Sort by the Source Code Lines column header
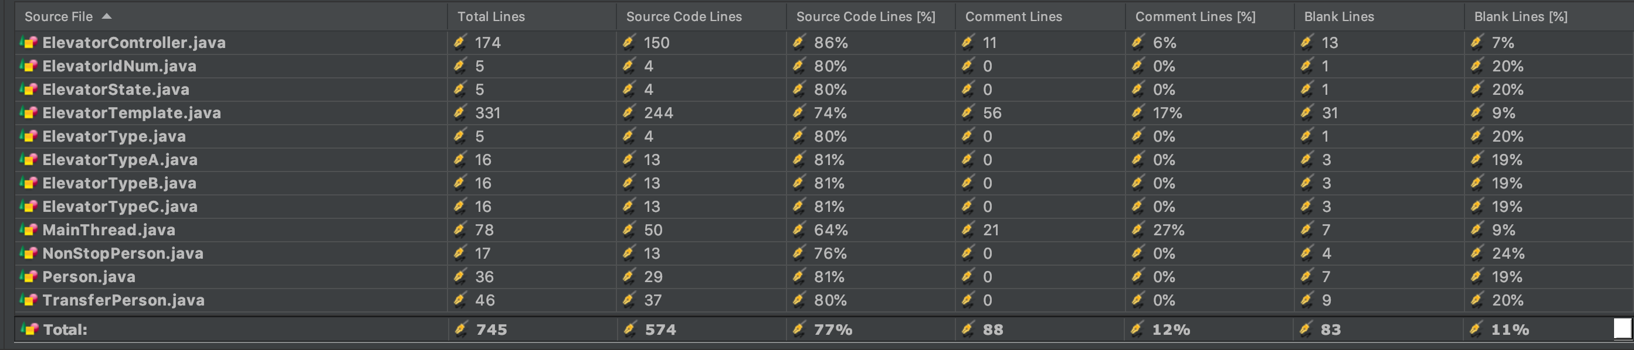 pos(684,16)
